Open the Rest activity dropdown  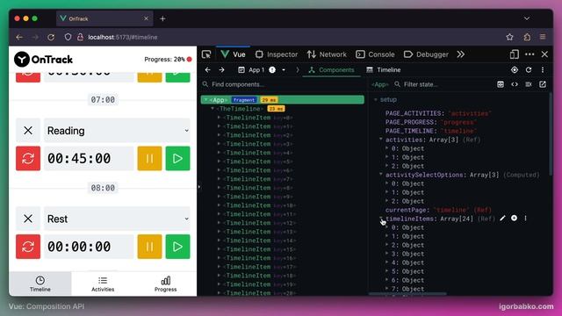coord(117,219)
